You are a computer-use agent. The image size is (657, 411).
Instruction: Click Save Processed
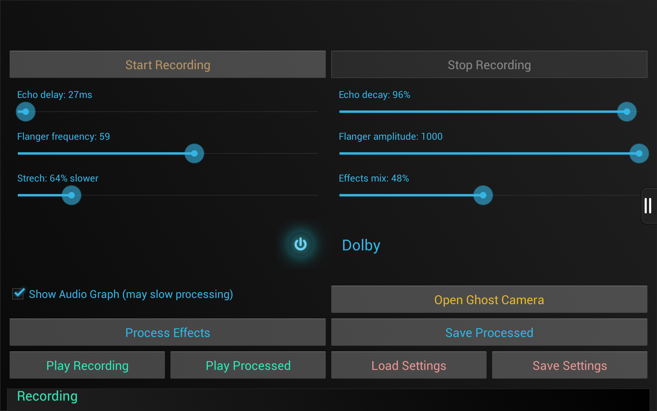point(489,332)
